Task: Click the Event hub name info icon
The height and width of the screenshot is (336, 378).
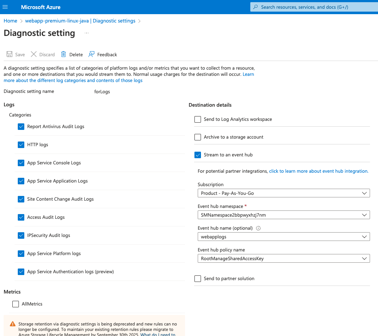Action: pos(258,228)
